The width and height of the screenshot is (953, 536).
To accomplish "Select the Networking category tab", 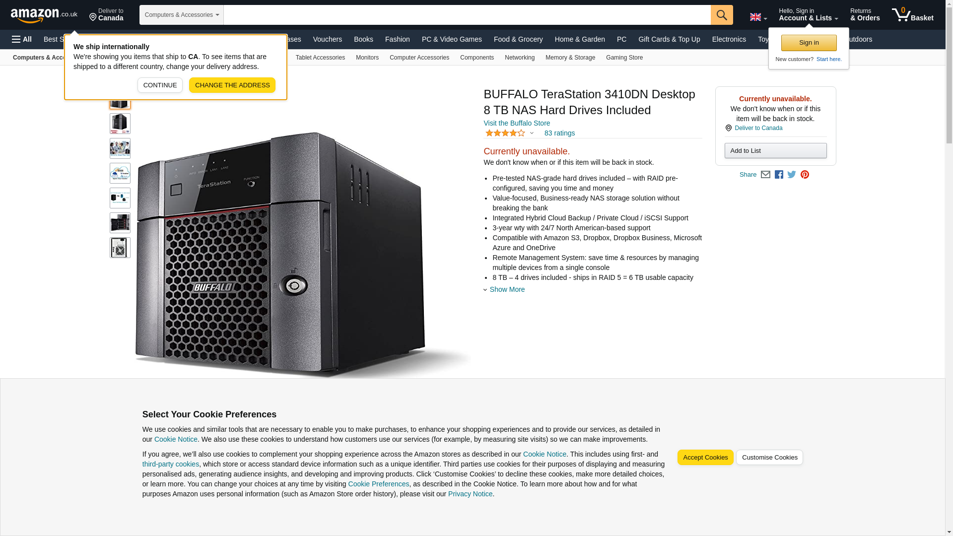I will [x=519, y=58].
